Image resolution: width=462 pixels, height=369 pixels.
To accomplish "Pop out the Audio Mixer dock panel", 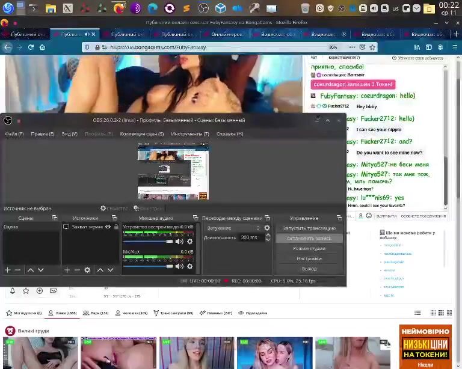I will 195,218.
